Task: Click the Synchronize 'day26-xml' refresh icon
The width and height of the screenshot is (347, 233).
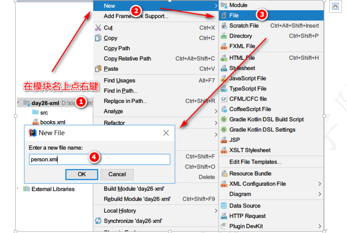Action: tap(98, 221)
